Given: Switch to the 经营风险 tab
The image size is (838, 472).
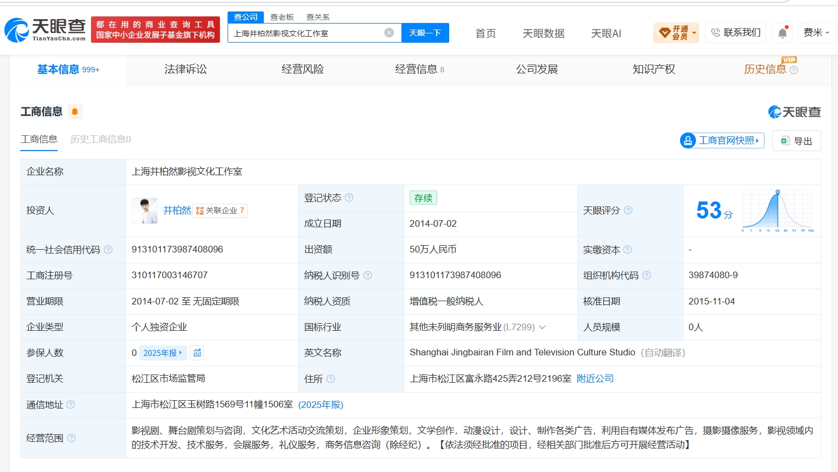Looking at the screenshot, I should click(303, 70).
